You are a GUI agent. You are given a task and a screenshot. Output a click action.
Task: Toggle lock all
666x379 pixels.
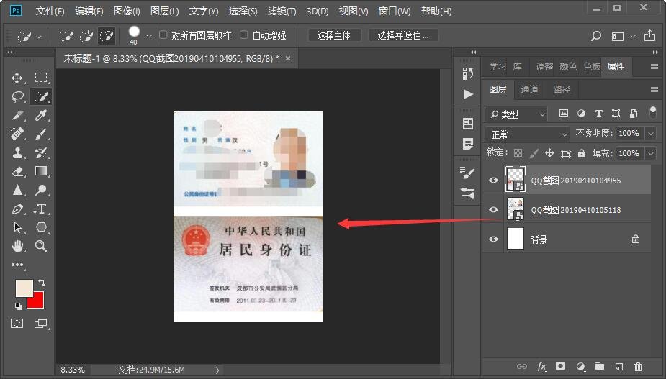tap(582, 153)
